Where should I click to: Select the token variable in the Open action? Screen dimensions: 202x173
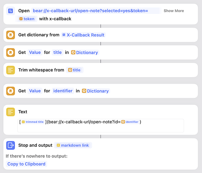point(27,19)
